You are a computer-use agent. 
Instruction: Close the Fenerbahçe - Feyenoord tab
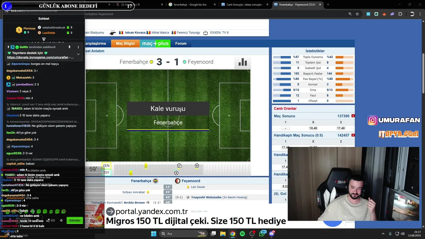coord(320,5)
